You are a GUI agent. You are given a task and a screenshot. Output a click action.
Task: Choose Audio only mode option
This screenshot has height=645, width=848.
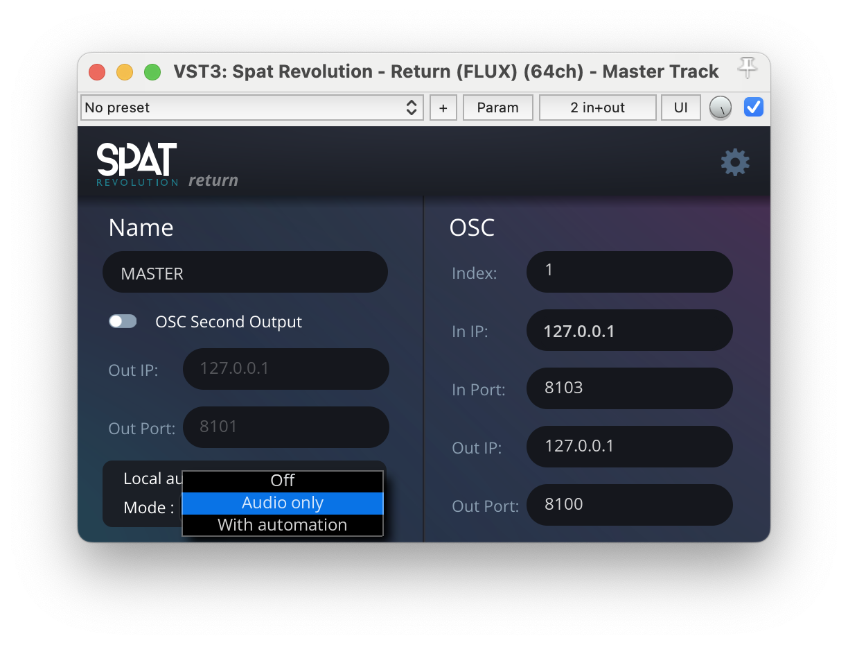pyautogui.click(x=283, y=503)
